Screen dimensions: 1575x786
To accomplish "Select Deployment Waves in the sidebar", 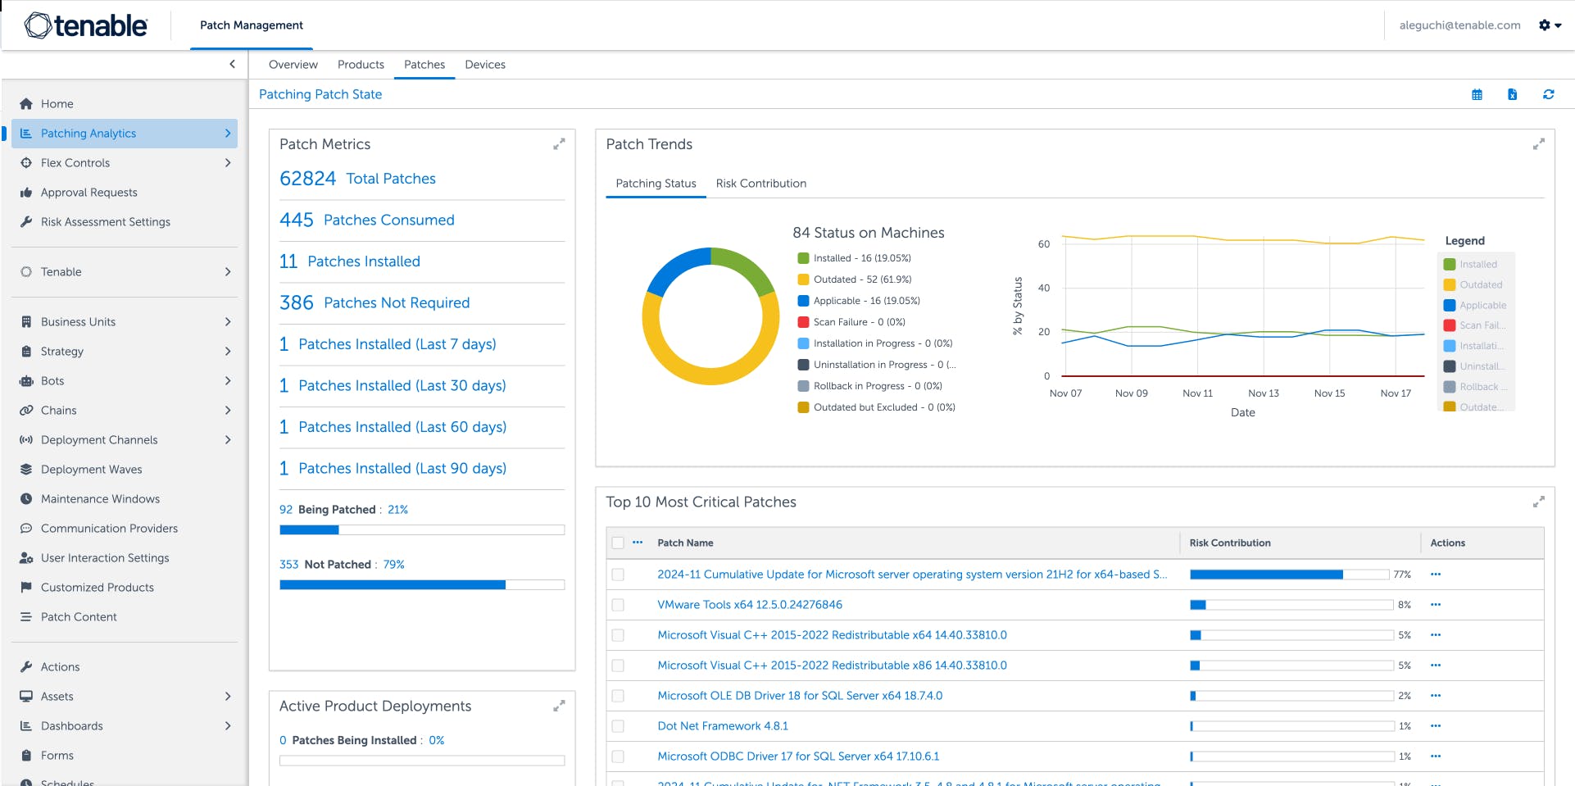I will (91, 469).
